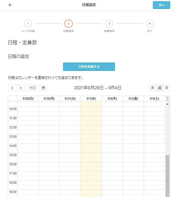Click step 3 決済設定 circle

pyautogui.click(x=109, y=24)
